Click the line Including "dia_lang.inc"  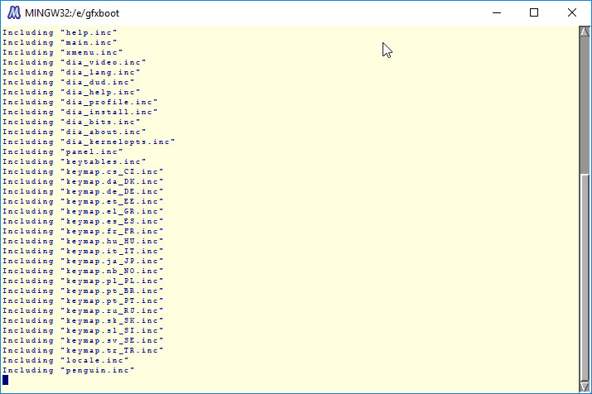(x=71, y=72)
